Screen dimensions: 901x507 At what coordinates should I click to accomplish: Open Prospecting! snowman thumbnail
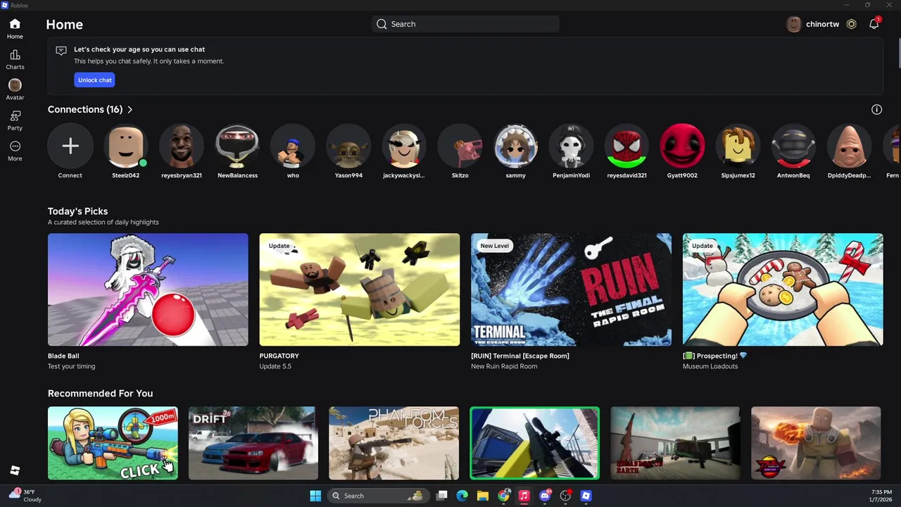coord(783,289)
